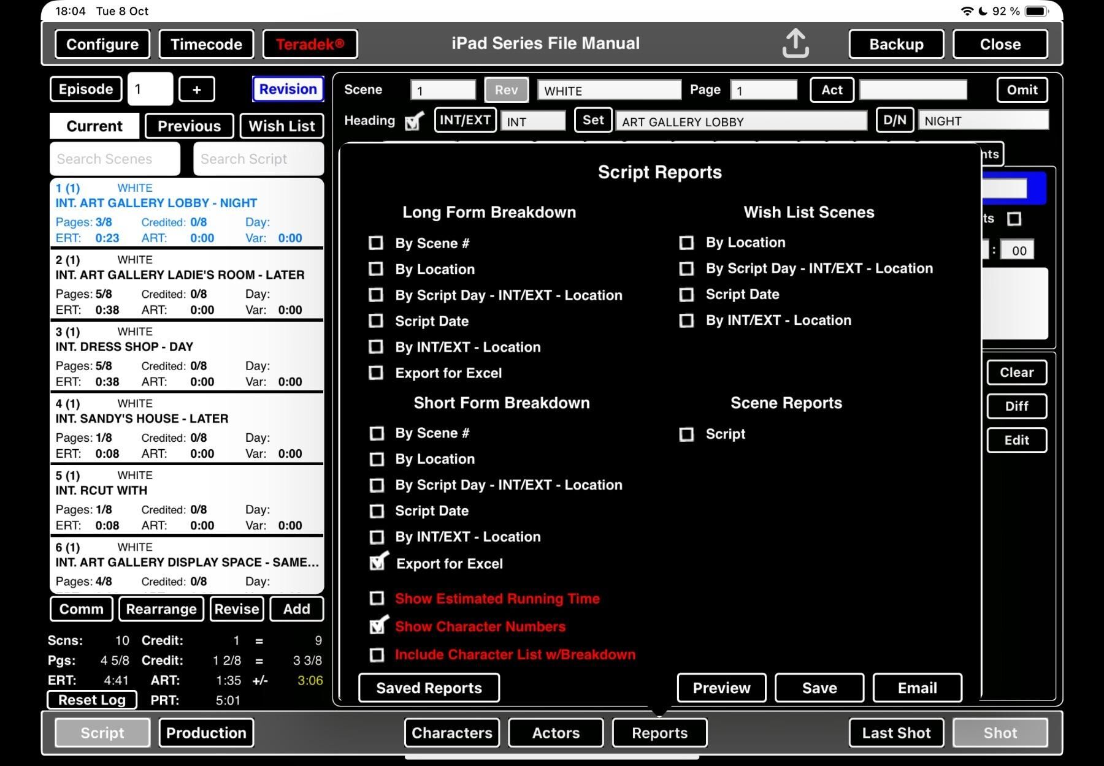This screenshot has width=1104, height=766.
Task: Switch to the Wish List tab
Action: point(282,126)
